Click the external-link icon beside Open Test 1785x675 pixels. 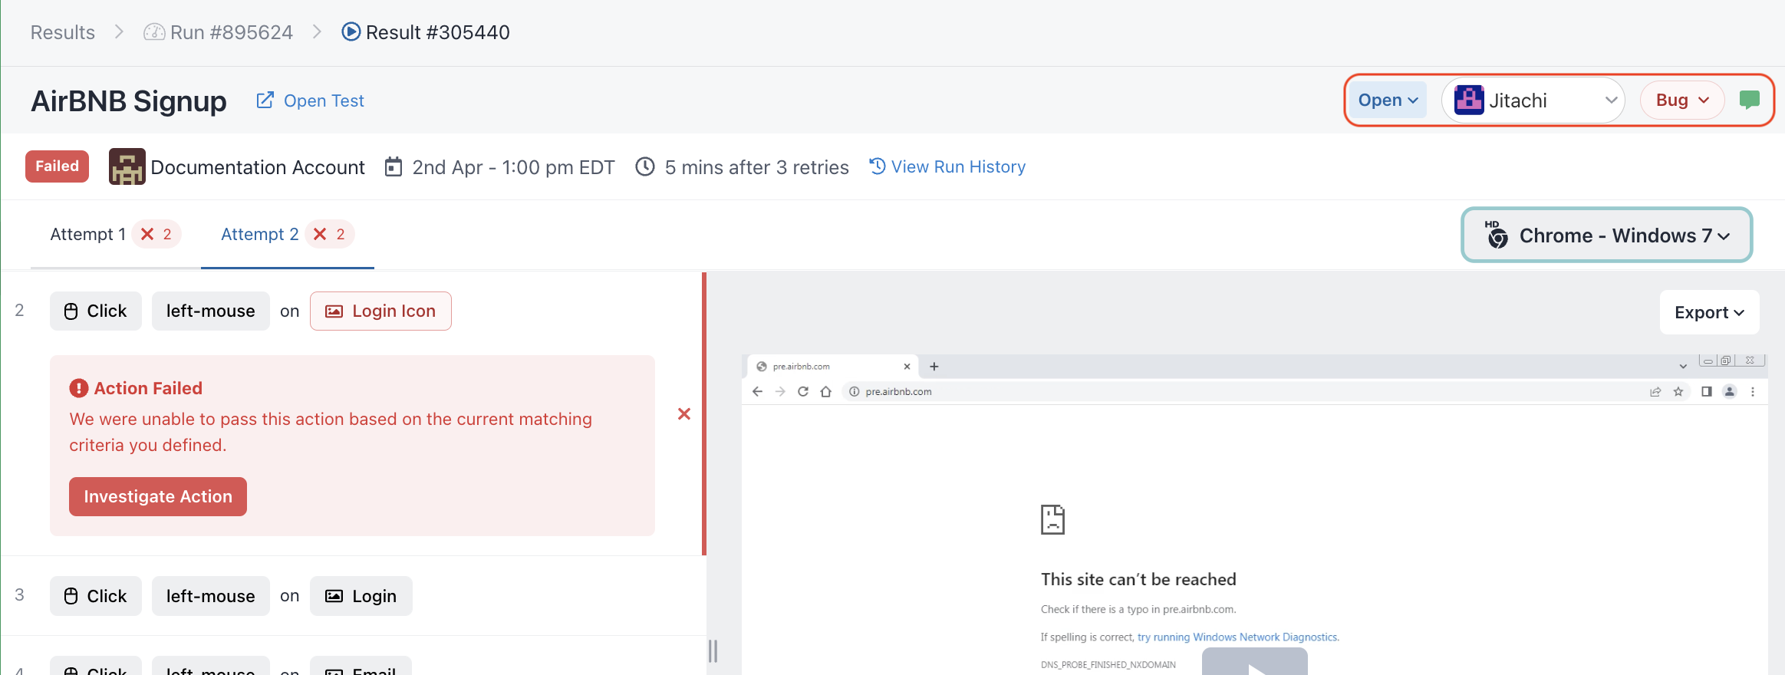[x=265, y=100]
